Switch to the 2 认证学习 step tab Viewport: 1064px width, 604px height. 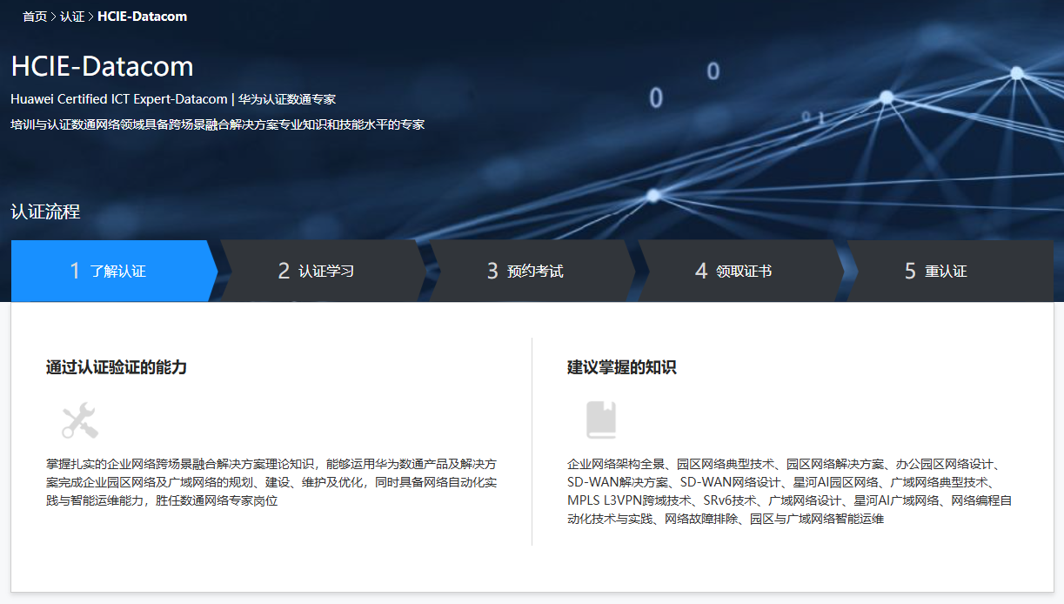pos(323,271)
